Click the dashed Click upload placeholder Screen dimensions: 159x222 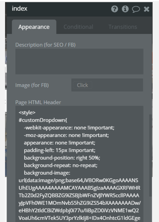tap(83, 85)
